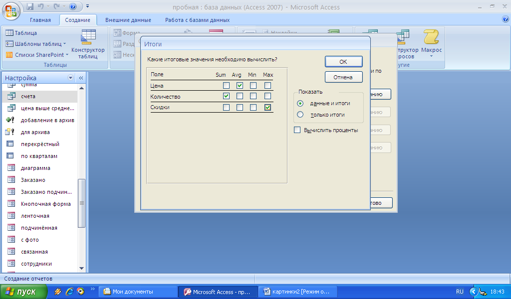The image size is (511, 299).
Task: Open help from Quick Access toolbar question icon
Action: click(73, 6)
